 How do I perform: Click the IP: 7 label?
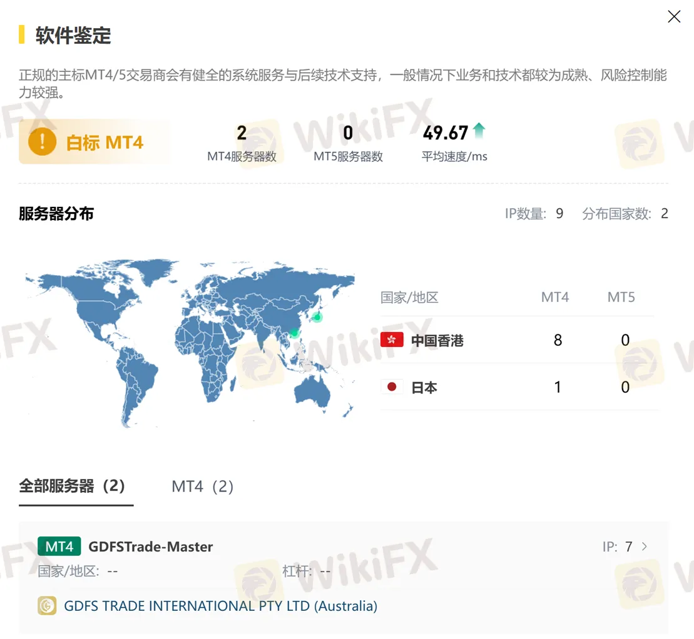[x=617, y=546]
